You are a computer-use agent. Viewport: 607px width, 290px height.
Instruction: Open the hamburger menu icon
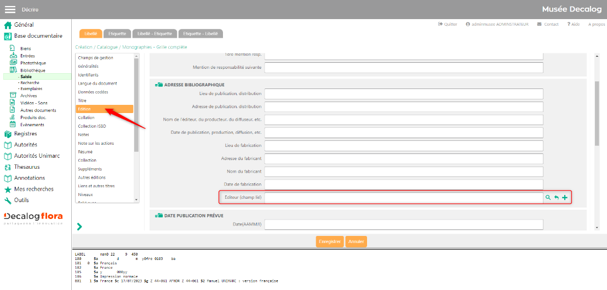[10, 9]
